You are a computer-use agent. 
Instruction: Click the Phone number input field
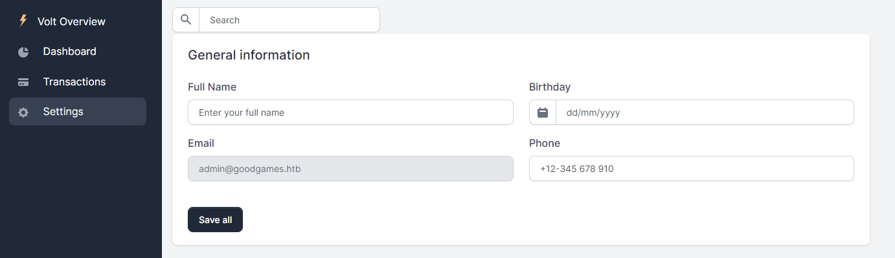pyautogui.click(x=692, y=169)
